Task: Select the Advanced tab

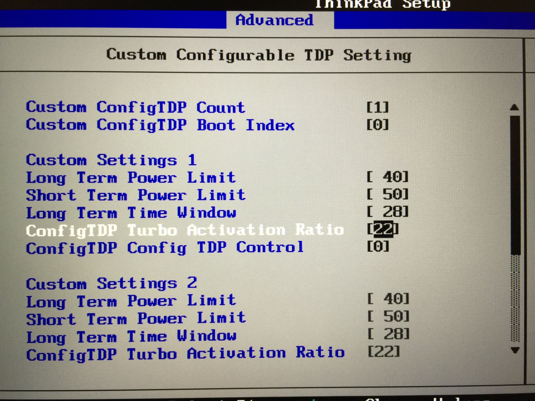Action: pyautogui.click(x=274, y=20)
